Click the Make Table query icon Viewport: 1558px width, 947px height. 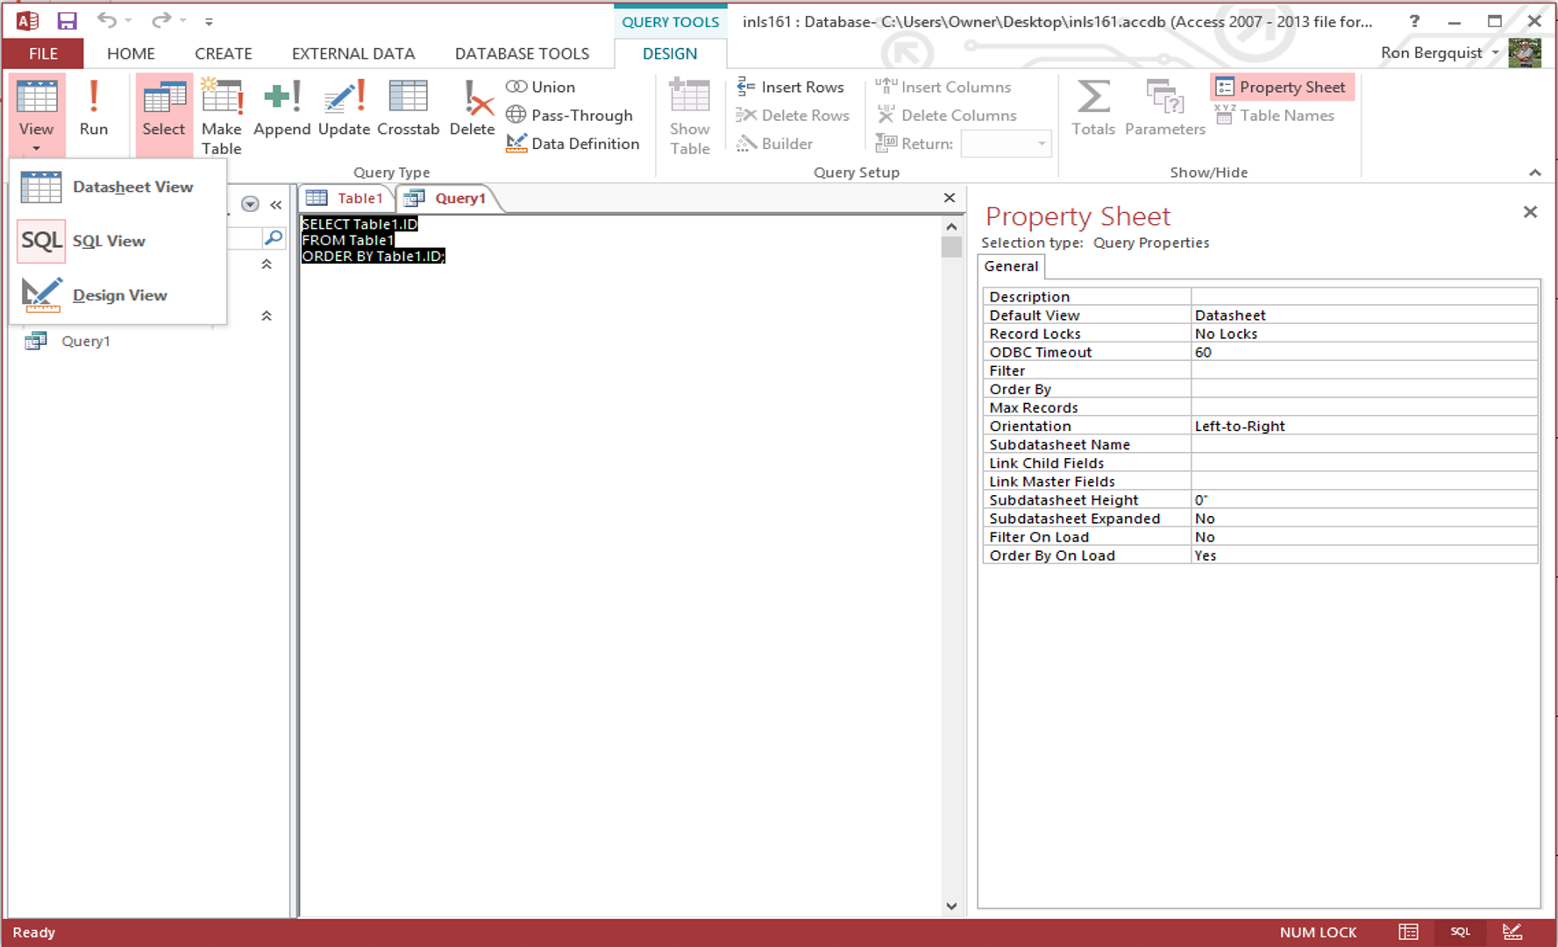pos(221,116)
